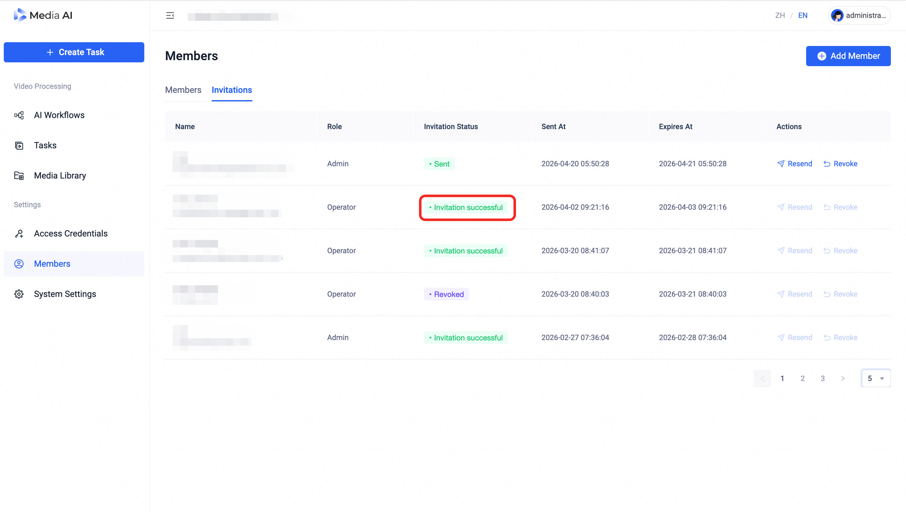
Task: Open the AI Workflows sidebar icon
Action: coord(19,115)
